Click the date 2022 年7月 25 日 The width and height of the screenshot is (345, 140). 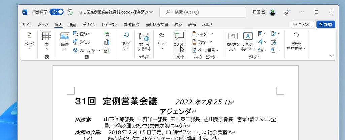click(x=202, y=102)
